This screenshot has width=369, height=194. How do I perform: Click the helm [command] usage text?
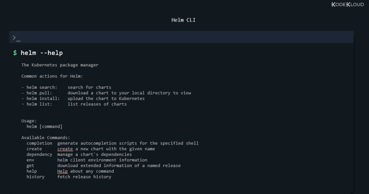tap(44, 127)
